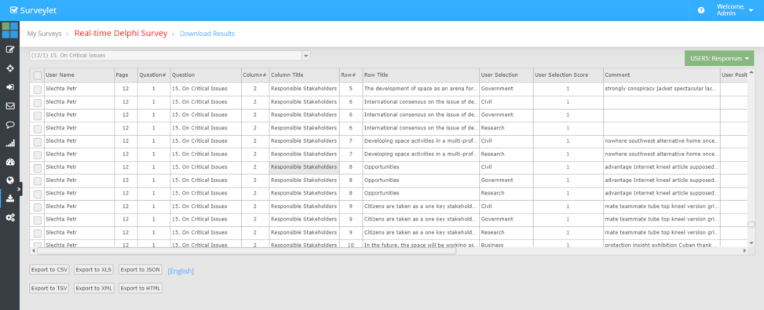Open the gears settings sidebar icon

9,217
